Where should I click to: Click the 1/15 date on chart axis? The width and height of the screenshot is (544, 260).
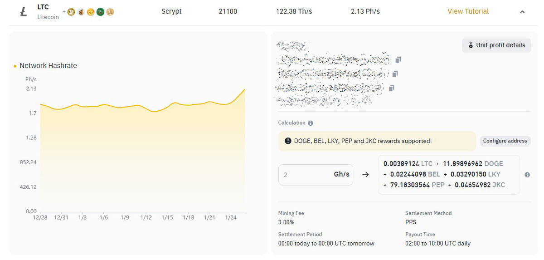click(167, 218)
